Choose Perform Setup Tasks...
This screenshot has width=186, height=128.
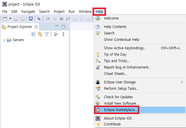tap(140, 89)
